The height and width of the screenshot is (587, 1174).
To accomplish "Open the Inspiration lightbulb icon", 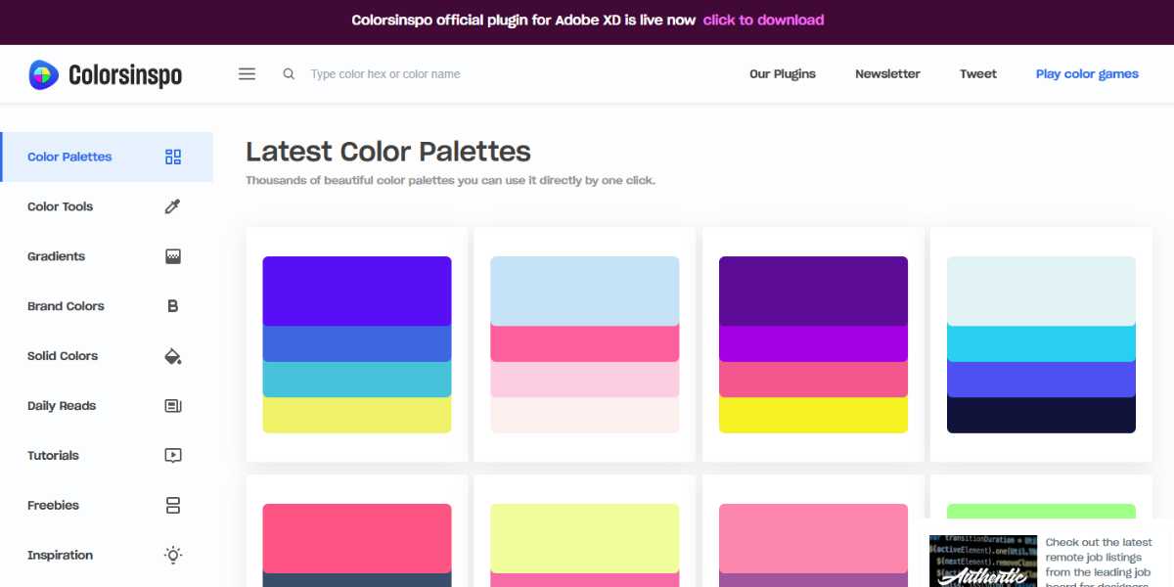I will (172, 555).
